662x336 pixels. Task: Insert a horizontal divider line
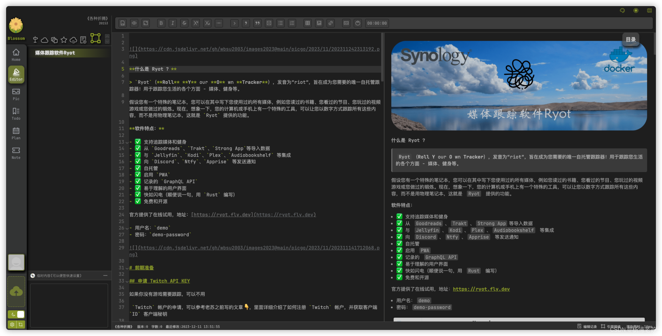(219, 23)
